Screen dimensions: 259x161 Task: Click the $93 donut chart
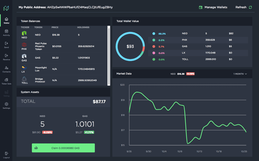[130, 46]
